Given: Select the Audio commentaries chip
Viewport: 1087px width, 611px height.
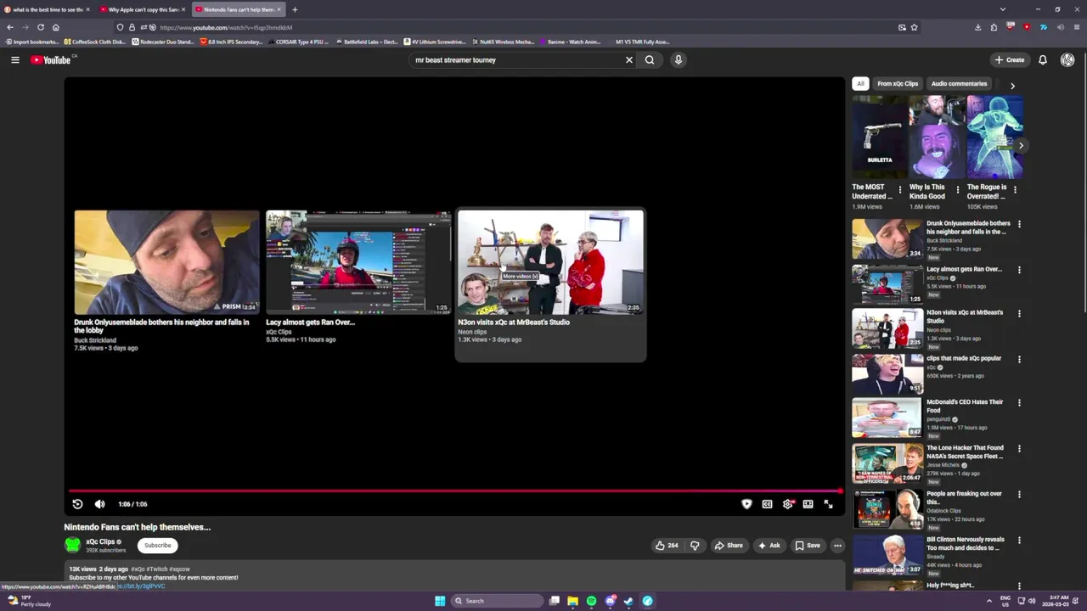Looking at the screenshot, I should pyautogui.click(x=959, y=84).
